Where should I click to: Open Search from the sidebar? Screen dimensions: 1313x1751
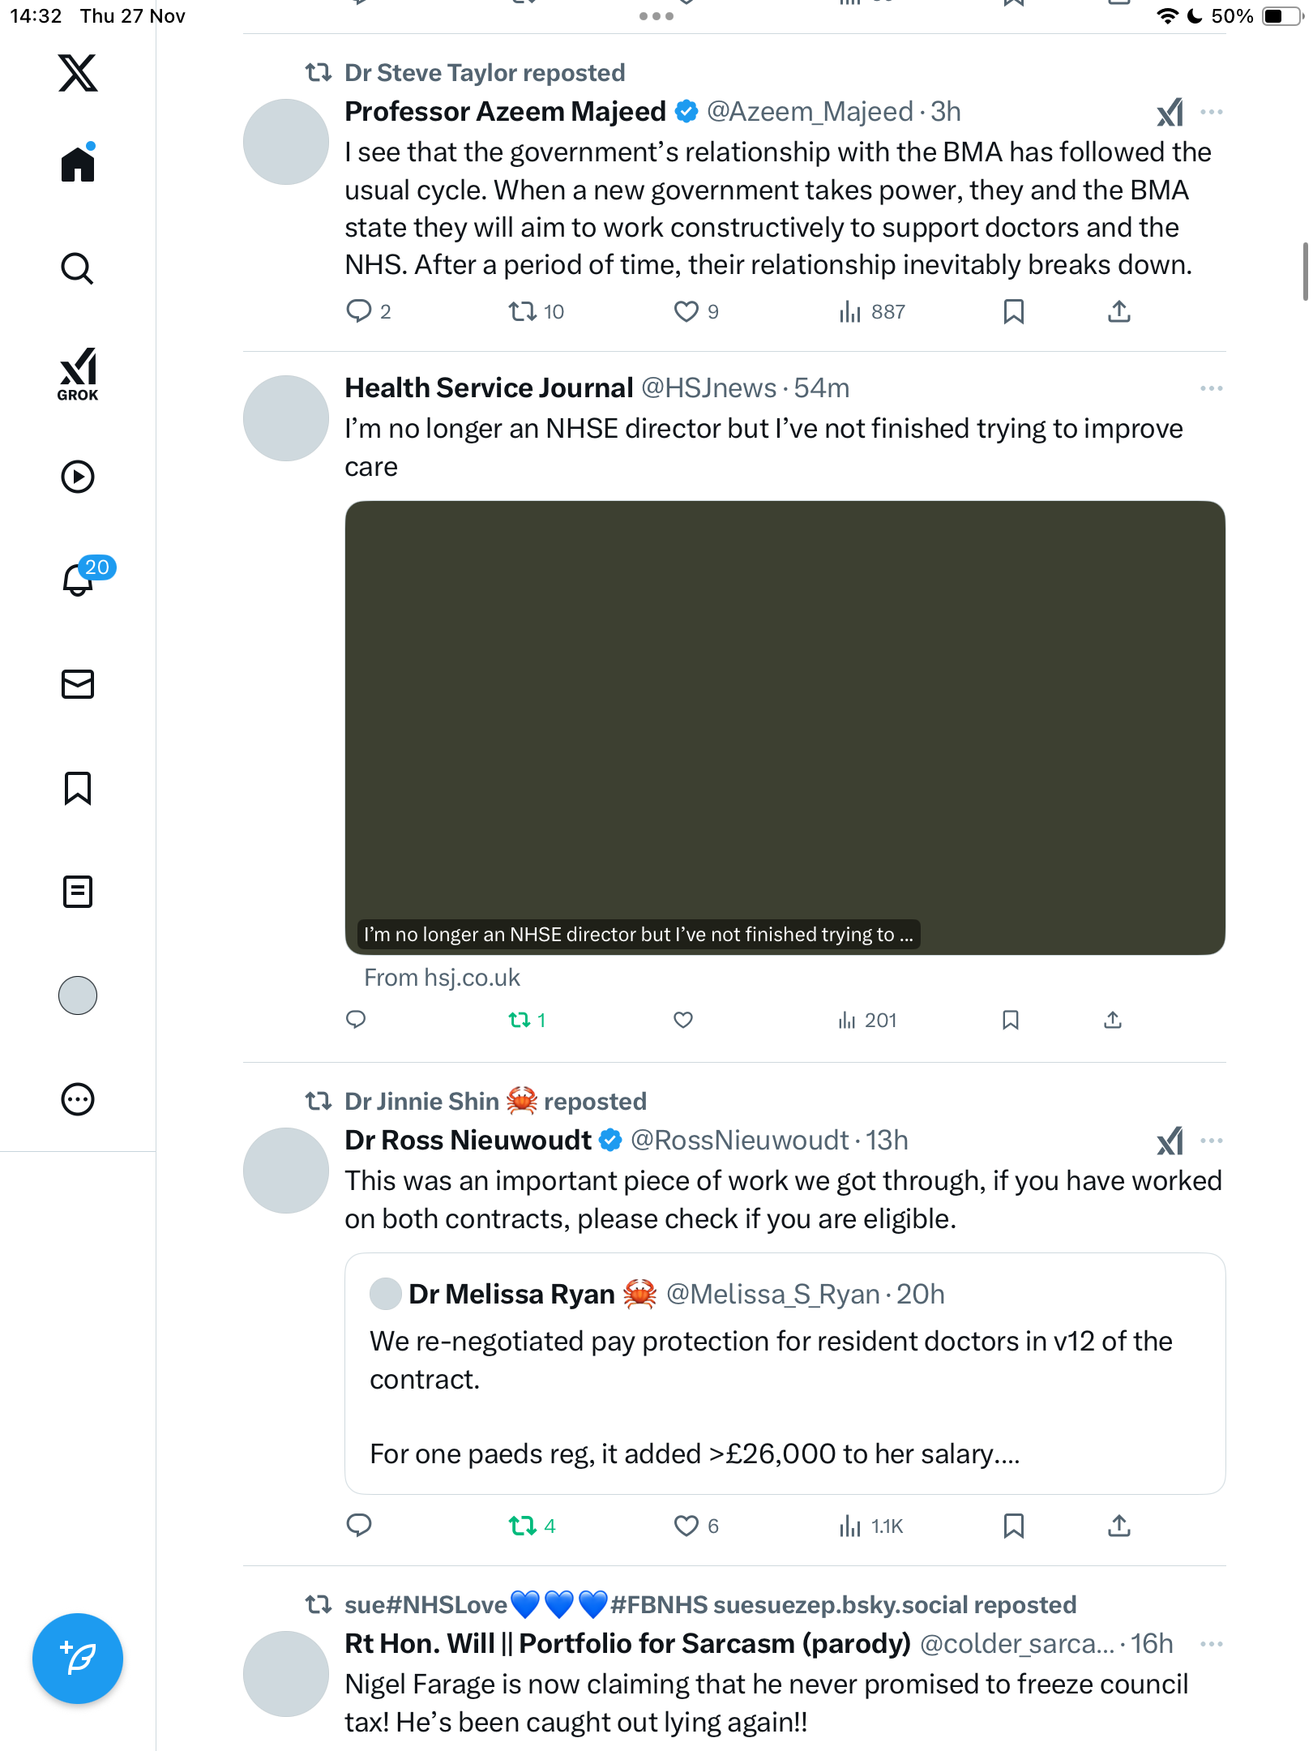[78, 268]
